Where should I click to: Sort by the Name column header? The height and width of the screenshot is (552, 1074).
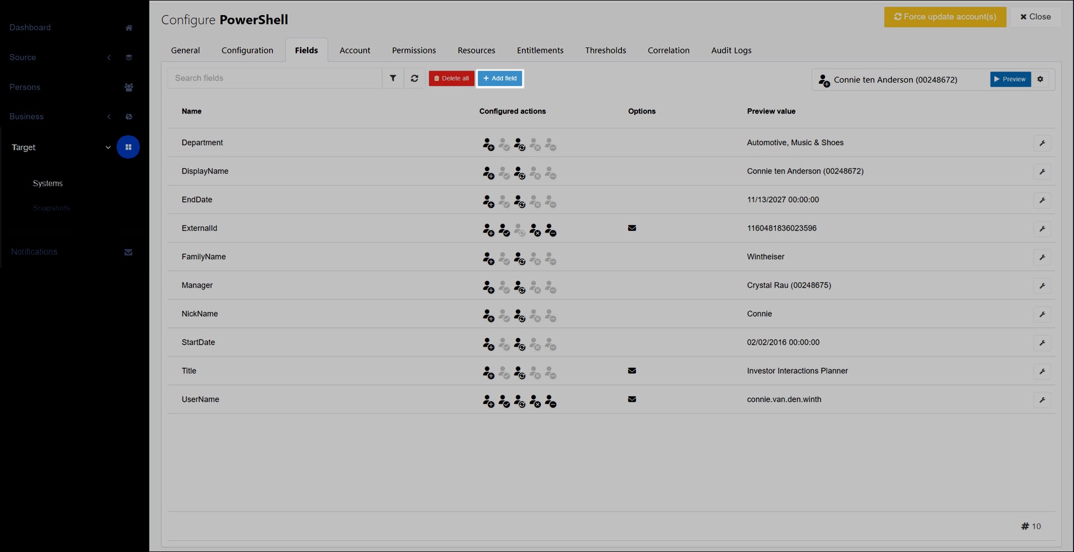coord(191,111)
